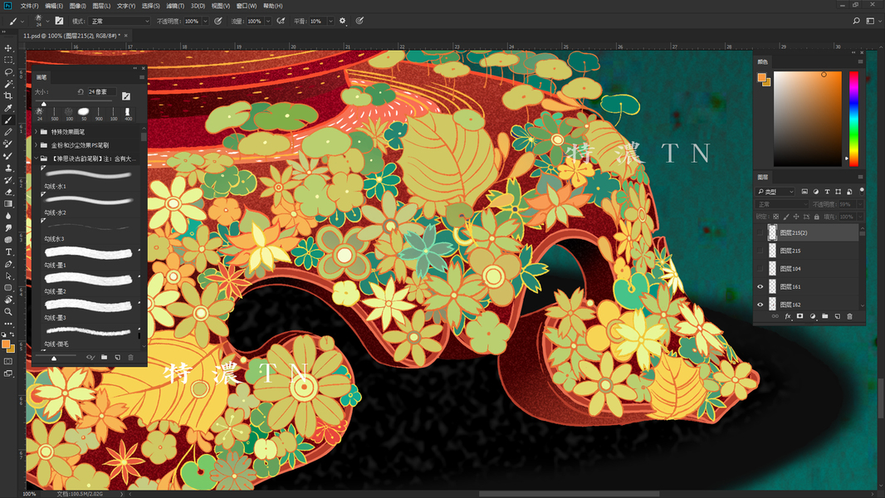Open layer filter 类型 dropdown
Viewport: 885px width, 498px height.
click(775, 192)
